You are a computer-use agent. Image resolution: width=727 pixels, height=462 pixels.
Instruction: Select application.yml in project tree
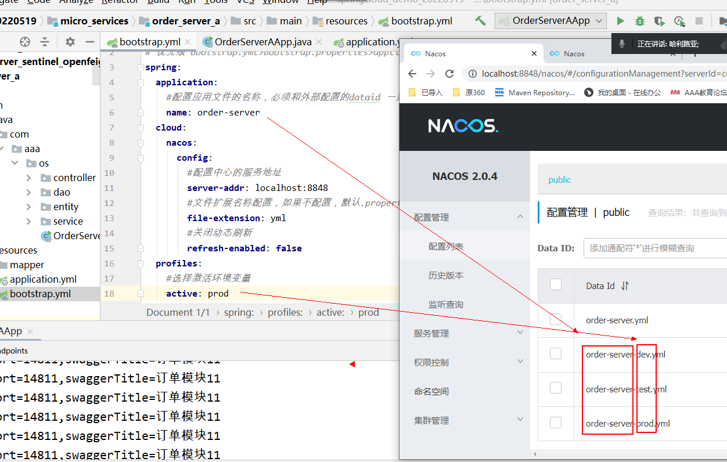coord(43,279)
